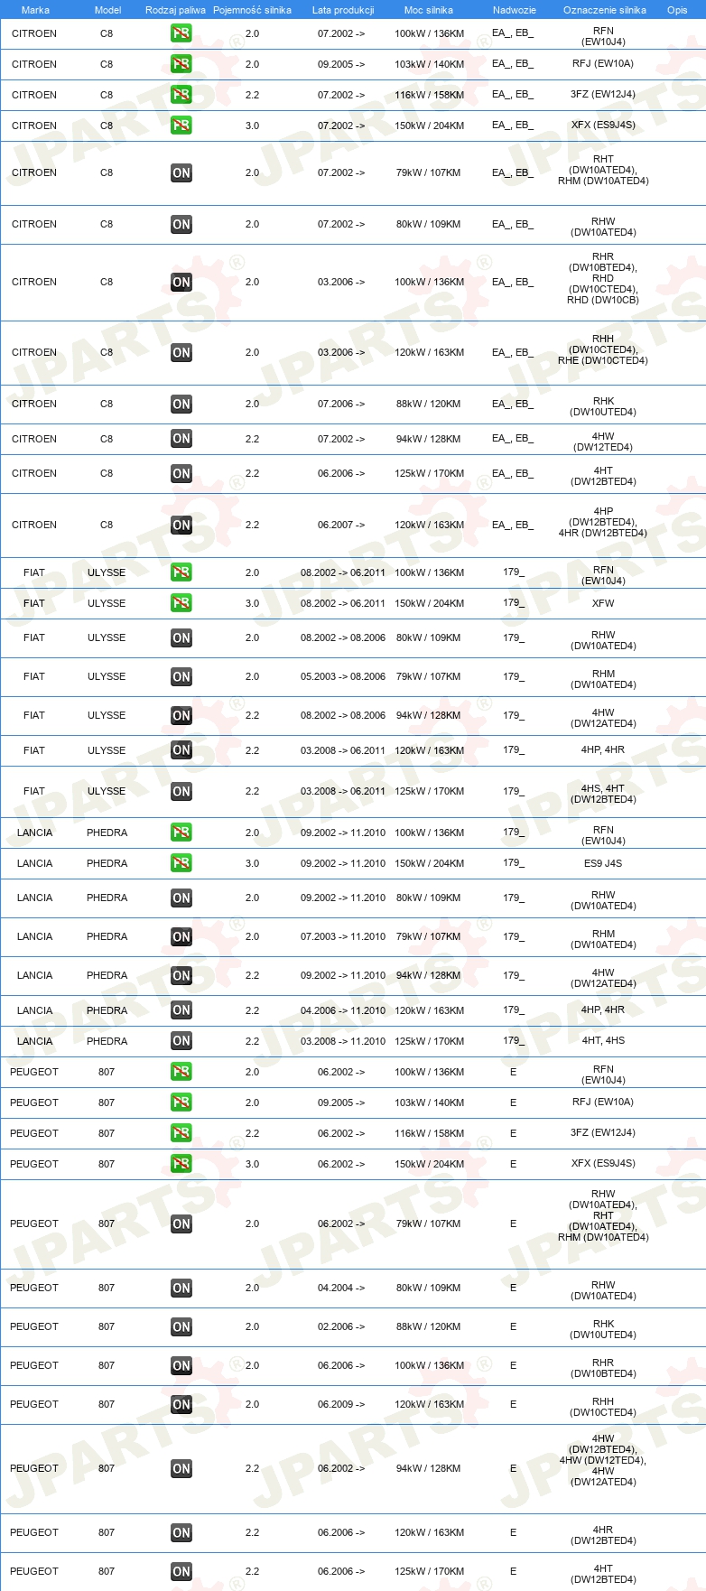Click the ON diesel icon for Citroen C8 88kW

click(181, 405)
